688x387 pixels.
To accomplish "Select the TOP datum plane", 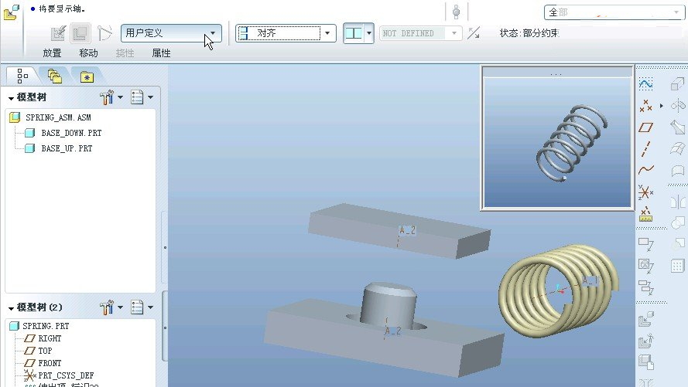I will click(x=45, y=351).
